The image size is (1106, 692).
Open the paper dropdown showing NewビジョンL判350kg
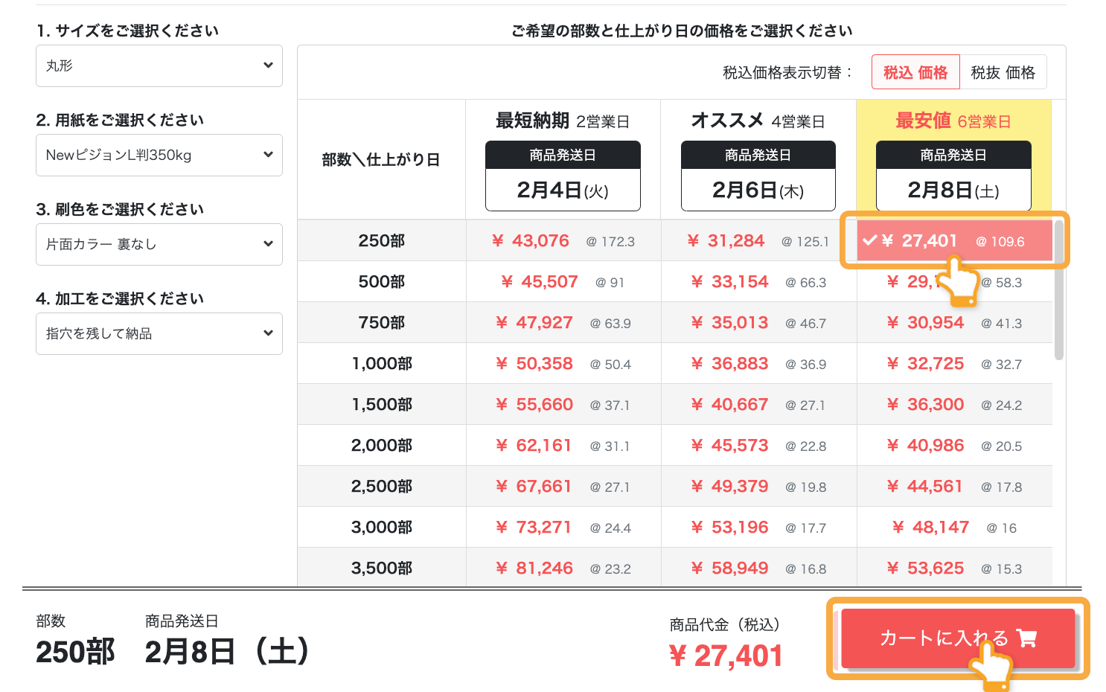pyautogui.click(x=159, y=155)
